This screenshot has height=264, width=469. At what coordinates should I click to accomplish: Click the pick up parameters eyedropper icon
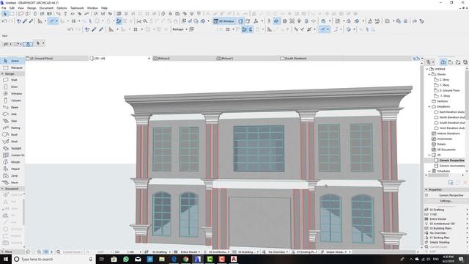[x=25, y=21]
